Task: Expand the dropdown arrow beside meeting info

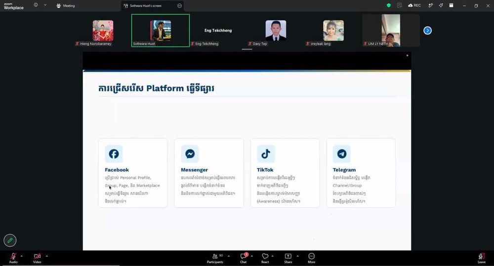Action: [45, 5]
